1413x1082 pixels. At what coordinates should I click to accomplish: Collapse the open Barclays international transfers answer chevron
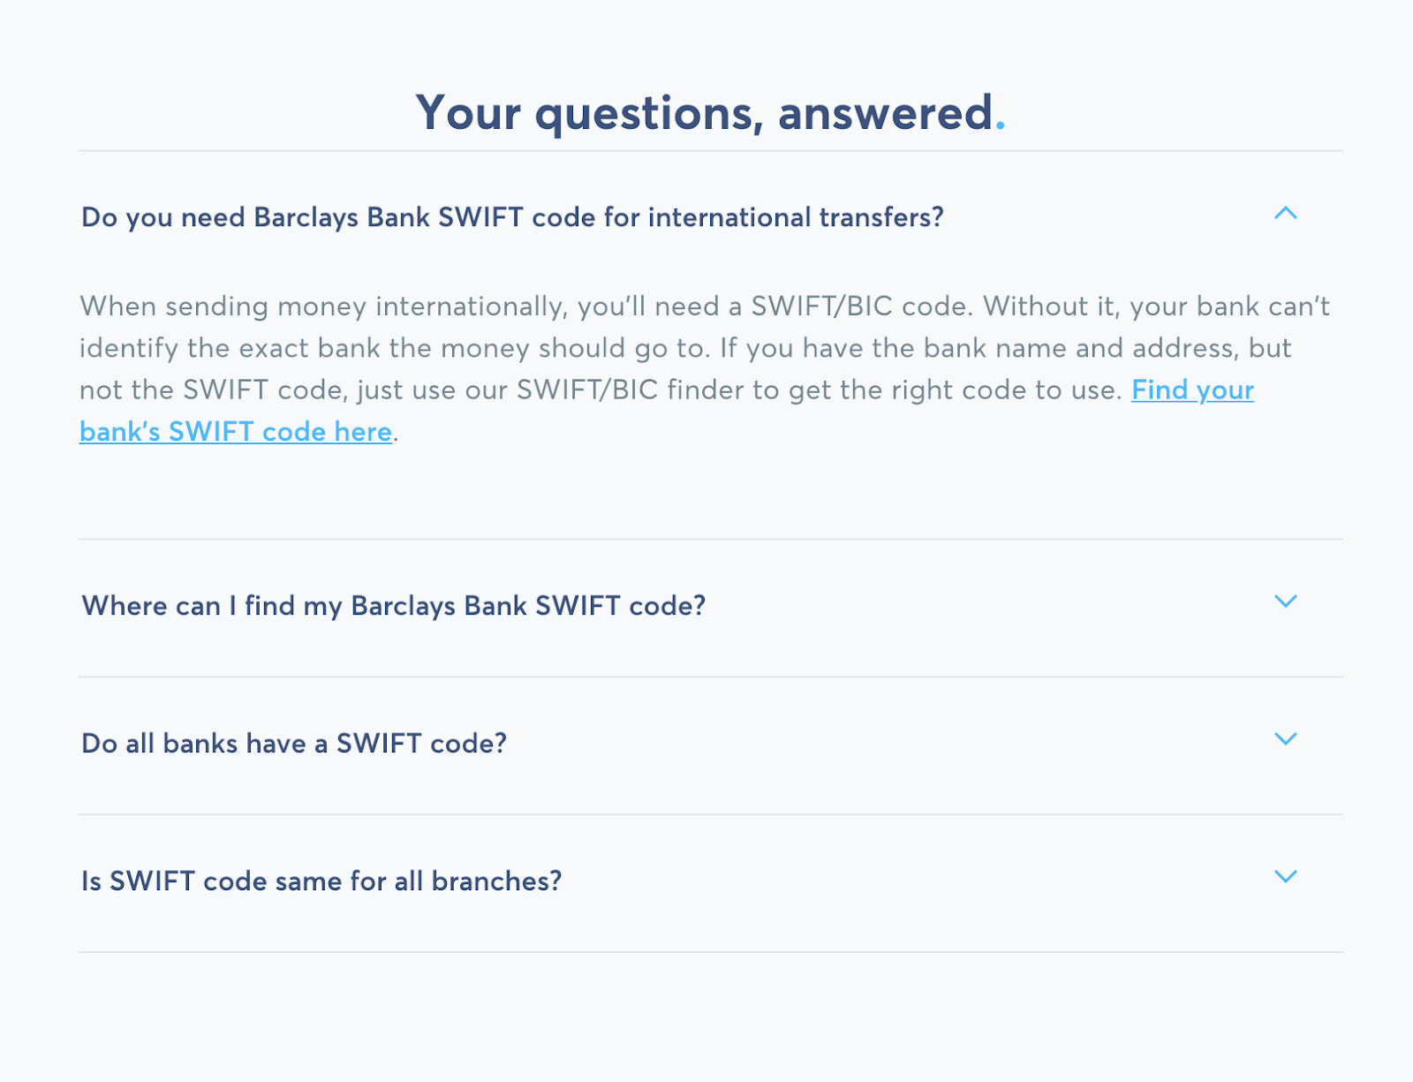click(1285, 213)
